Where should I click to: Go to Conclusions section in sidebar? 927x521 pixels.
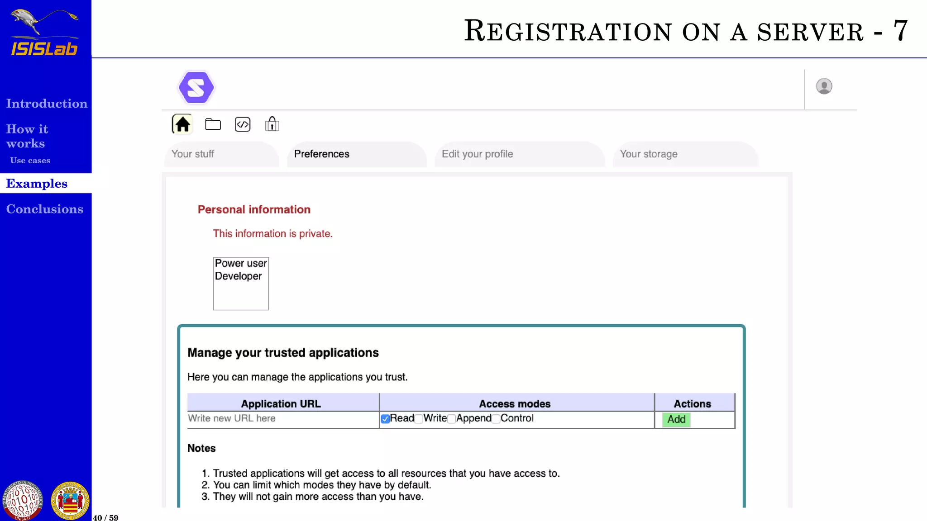pyautogui.click(x=45, y=209)
